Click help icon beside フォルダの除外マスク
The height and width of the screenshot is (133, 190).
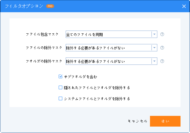pos(162,61)
